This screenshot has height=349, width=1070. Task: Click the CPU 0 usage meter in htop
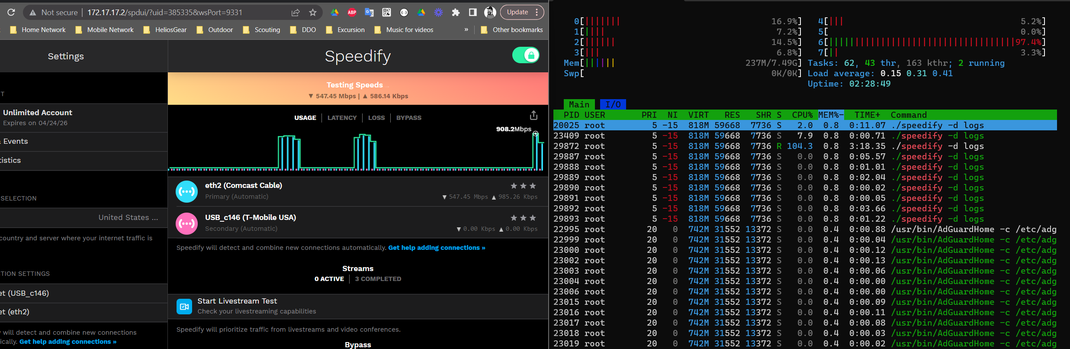(x=688, y=21)
